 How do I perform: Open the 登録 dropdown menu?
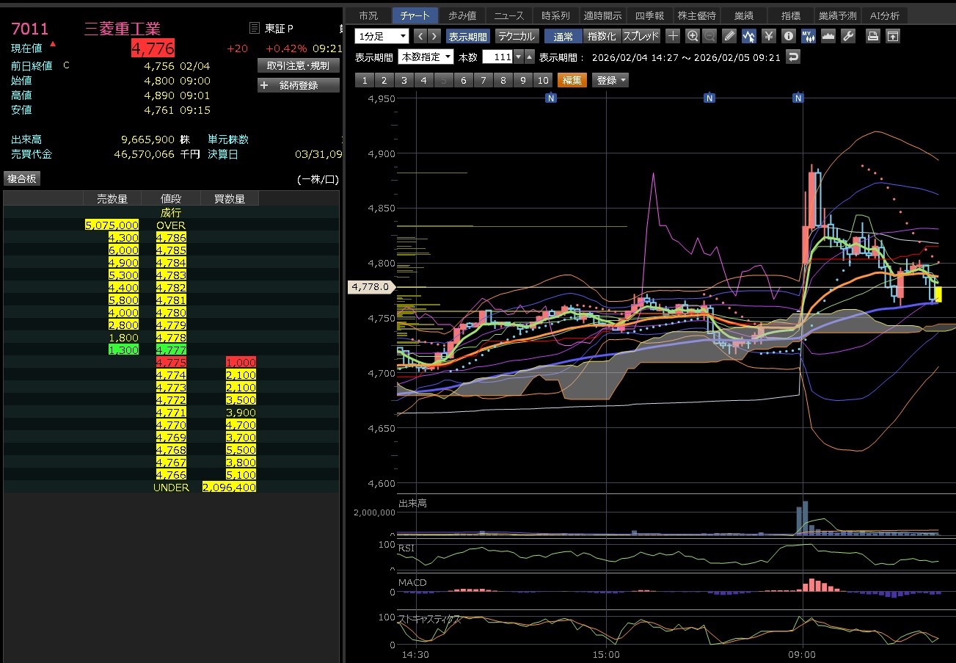(611, 81)
